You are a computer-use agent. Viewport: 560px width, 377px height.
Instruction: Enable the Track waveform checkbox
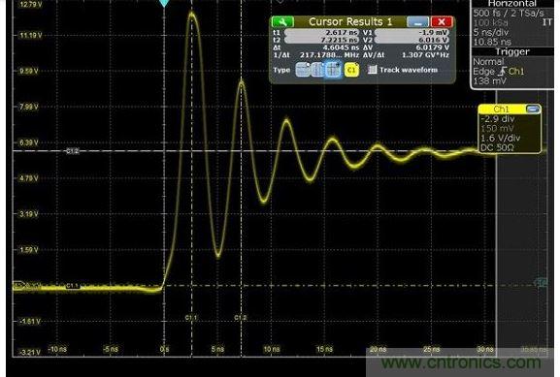point(372,70)
